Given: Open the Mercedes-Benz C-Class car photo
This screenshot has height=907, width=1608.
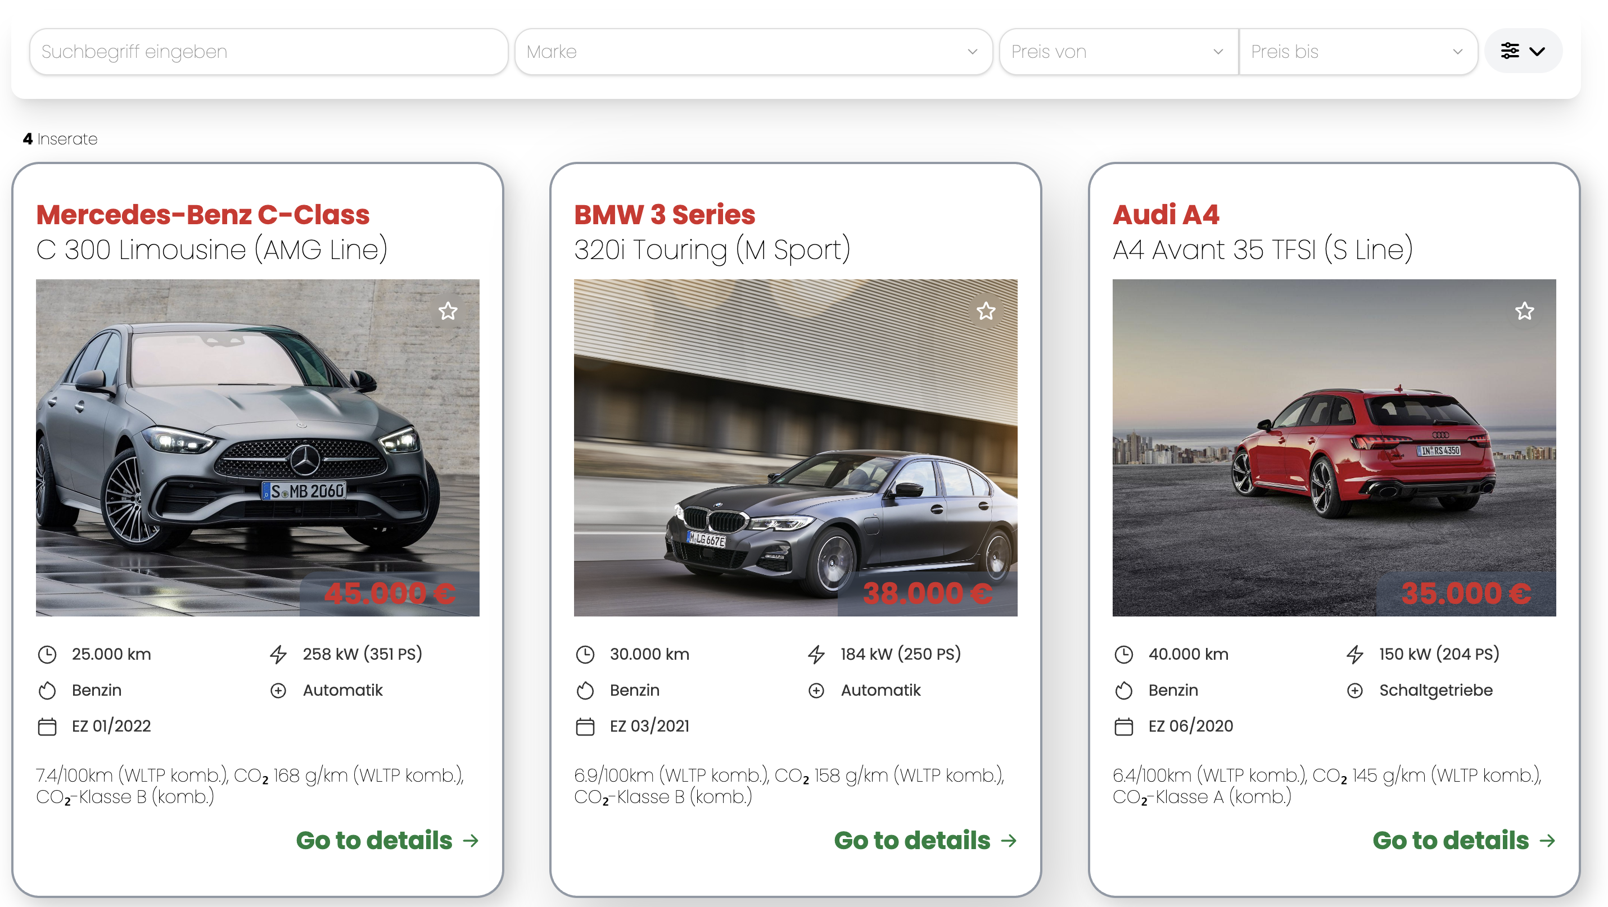Looking at the screenshot, I should (x=257, y=447).
